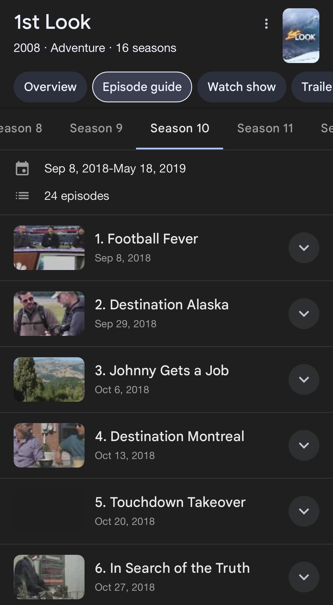Open the Watch show option

click(241, 87)
